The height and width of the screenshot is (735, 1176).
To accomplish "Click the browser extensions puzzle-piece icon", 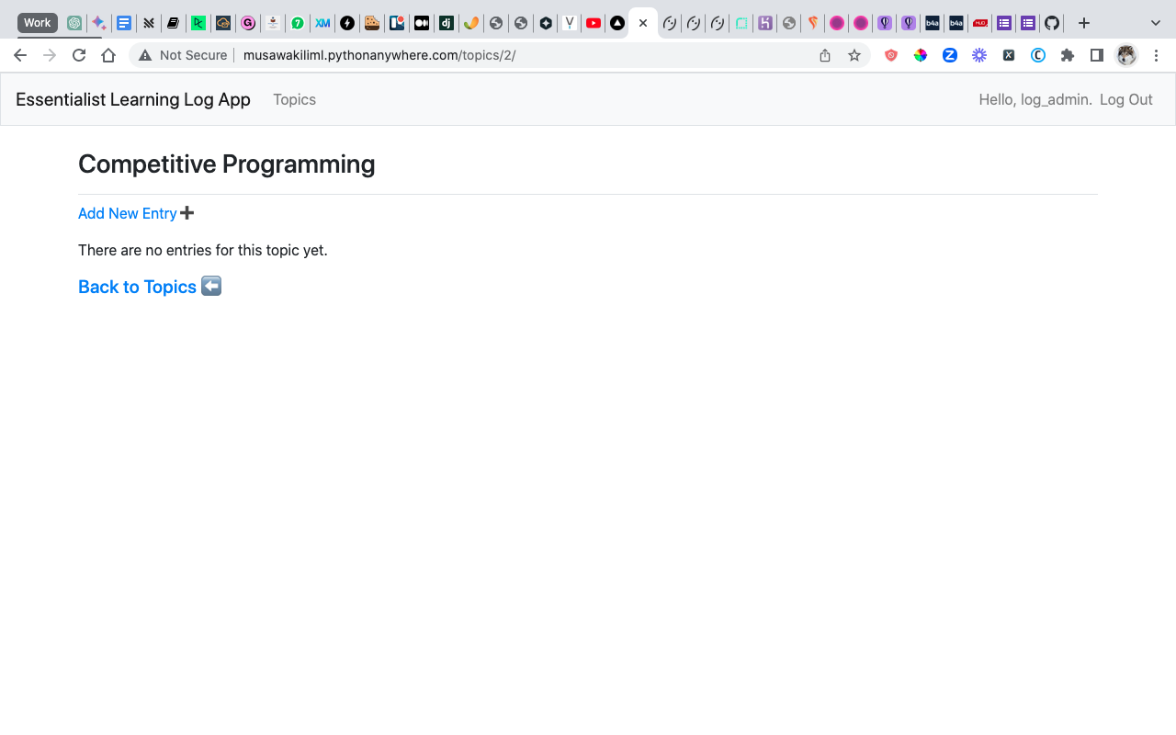I will (x=1067, y=55).
